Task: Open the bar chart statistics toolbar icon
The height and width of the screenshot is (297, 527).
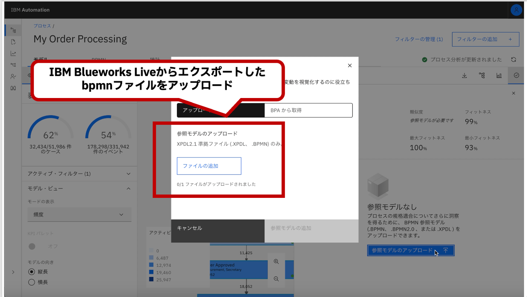Action: pos(499,75)
